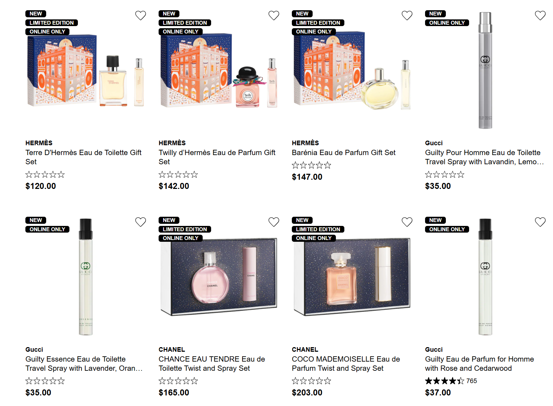Click heart icon on Twilly d'Hermès set
Screen dimensions: 553x406
274,16
